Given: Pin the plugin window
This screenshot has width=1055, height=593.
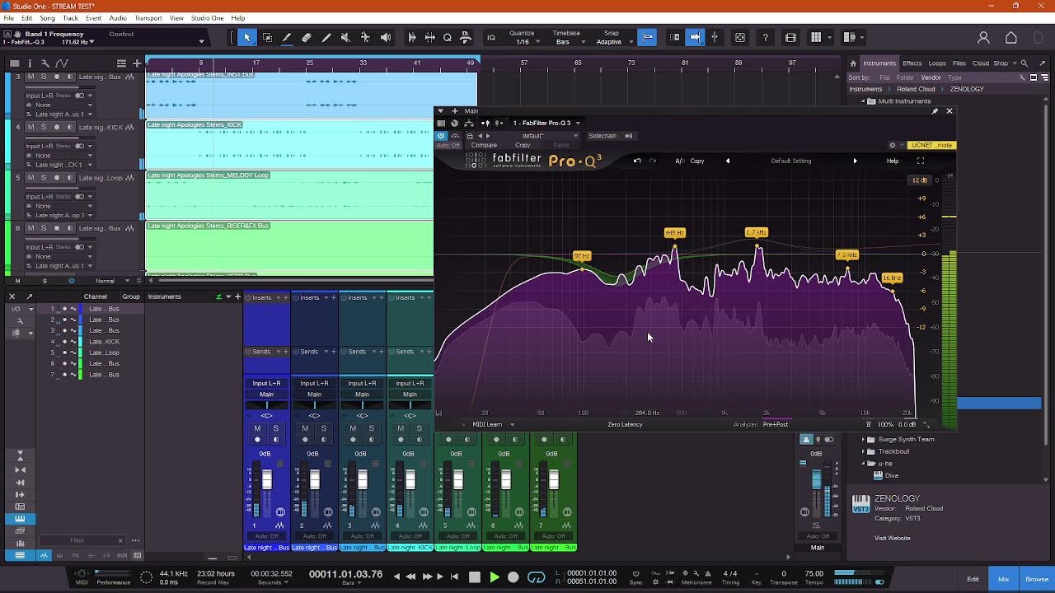Looking at the screenshot, I should [935, 111].
